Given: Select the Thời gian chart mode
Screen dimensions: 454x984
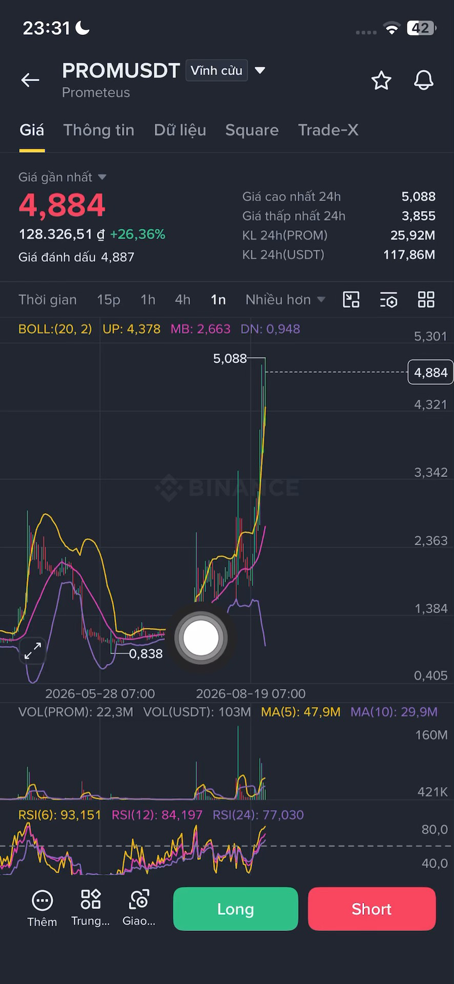Looking at the screenshot, I should point(48,299).
